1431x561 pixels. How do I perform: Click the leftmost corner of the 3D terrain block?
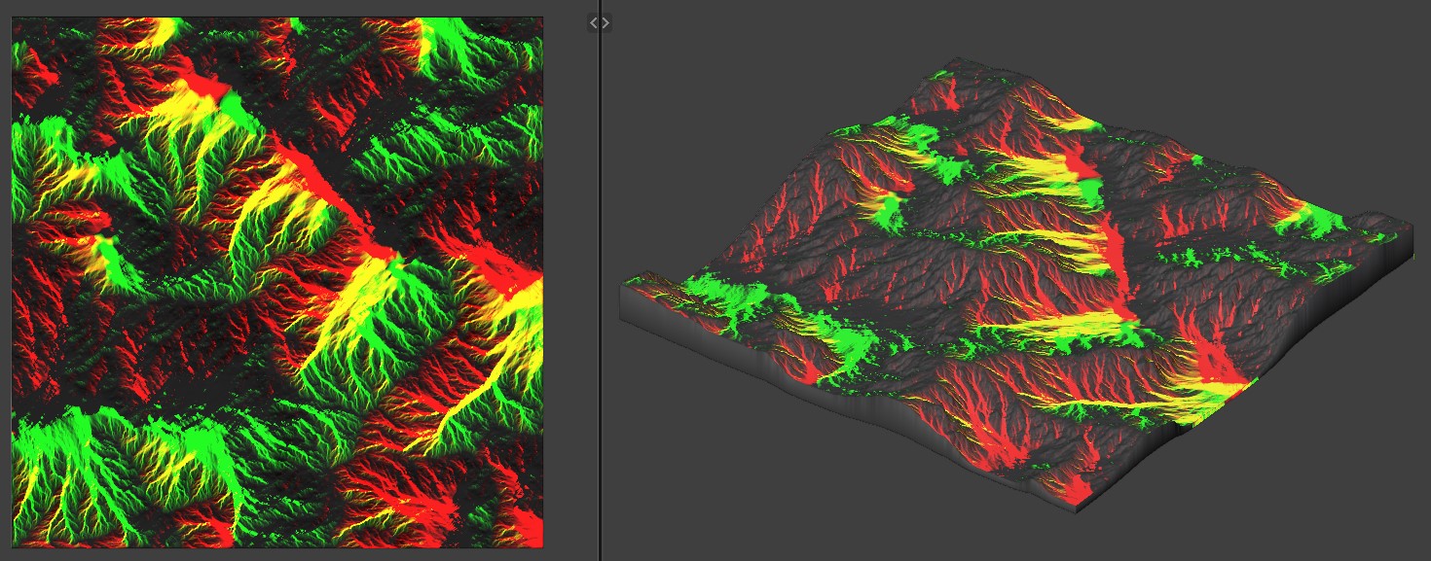622,292
